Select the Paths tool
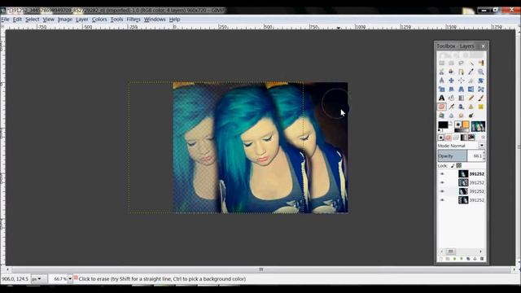 (x=462, y=72)
